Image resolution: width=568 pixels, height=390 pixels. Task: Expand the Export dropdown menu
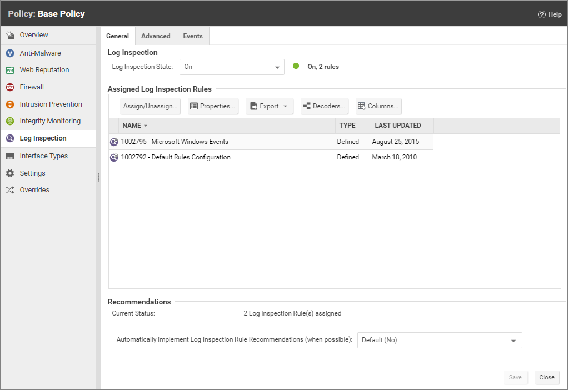[x=269, y=106]
